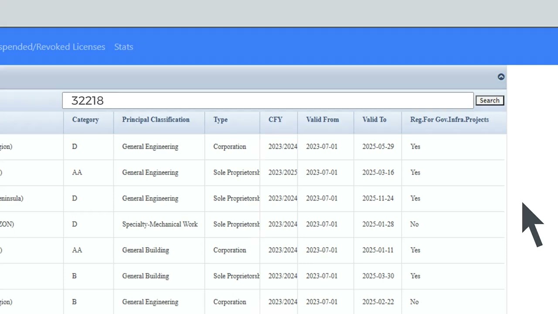This screenshot has width=558, height=314.
Task: Click category AA in the 2025-01-11 row
Action: (77, 250)
